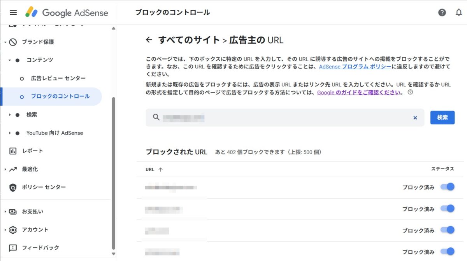
Task: Click the Google AdSense logo
Action: click(x=66, y=13)
